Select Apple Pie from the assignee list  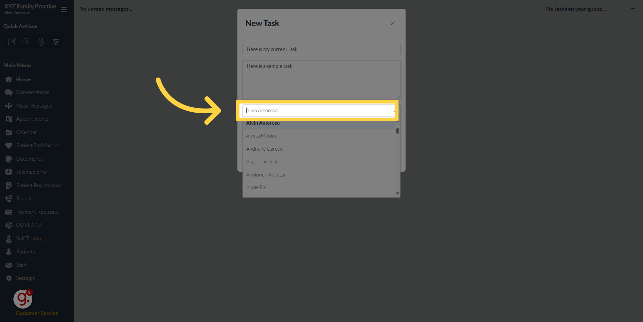[256, 187]
